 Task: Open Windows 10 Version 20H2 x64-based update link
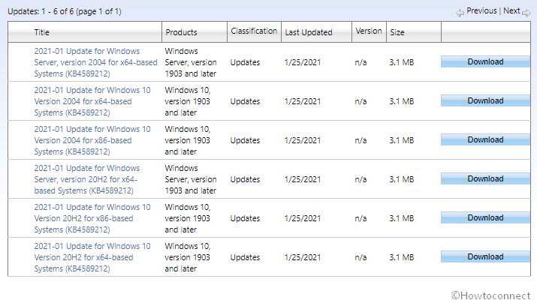coord(92,257)
